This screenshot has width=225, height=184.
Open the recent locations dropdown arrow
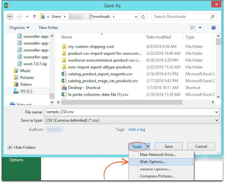point(27,17)
